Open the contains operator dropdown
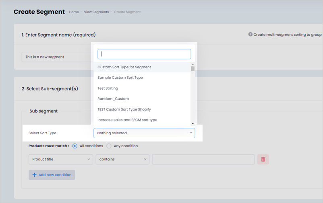 point(122,160)
